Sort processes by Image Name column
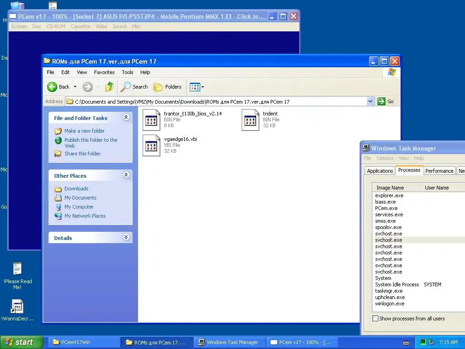Viewport: 465px width, 349px height. (396, 188)
